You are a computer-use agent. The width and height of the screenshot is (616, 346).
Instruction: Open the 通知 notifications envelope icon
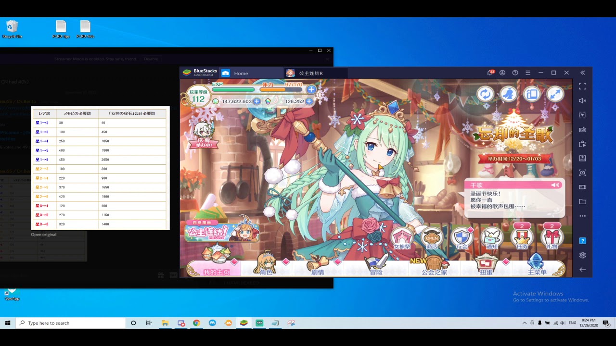(x=491, y=239)
